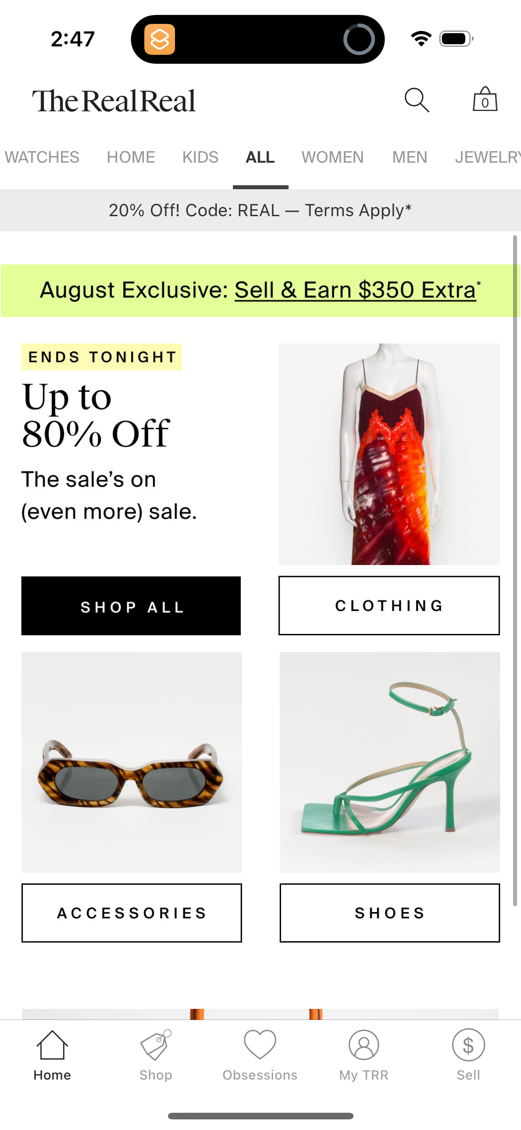Open the Shop tag icon

pyautogui.click(x=156, y=1045)
